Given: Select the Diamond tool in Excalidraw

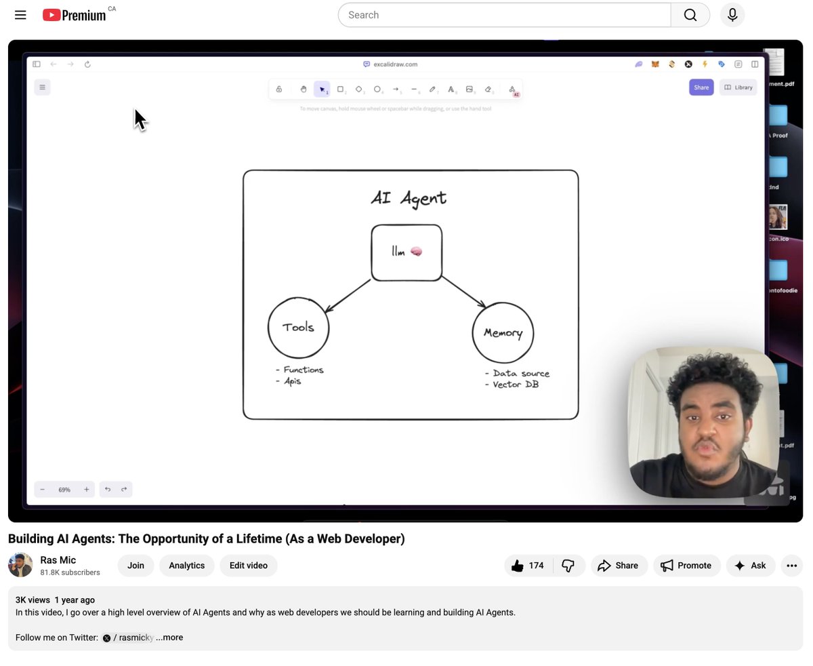Looking at the screenshot, I should pos(359,89).
